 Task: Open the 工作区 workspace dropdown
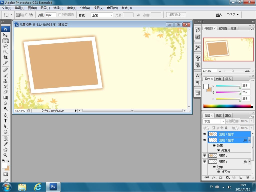point(232,15)
